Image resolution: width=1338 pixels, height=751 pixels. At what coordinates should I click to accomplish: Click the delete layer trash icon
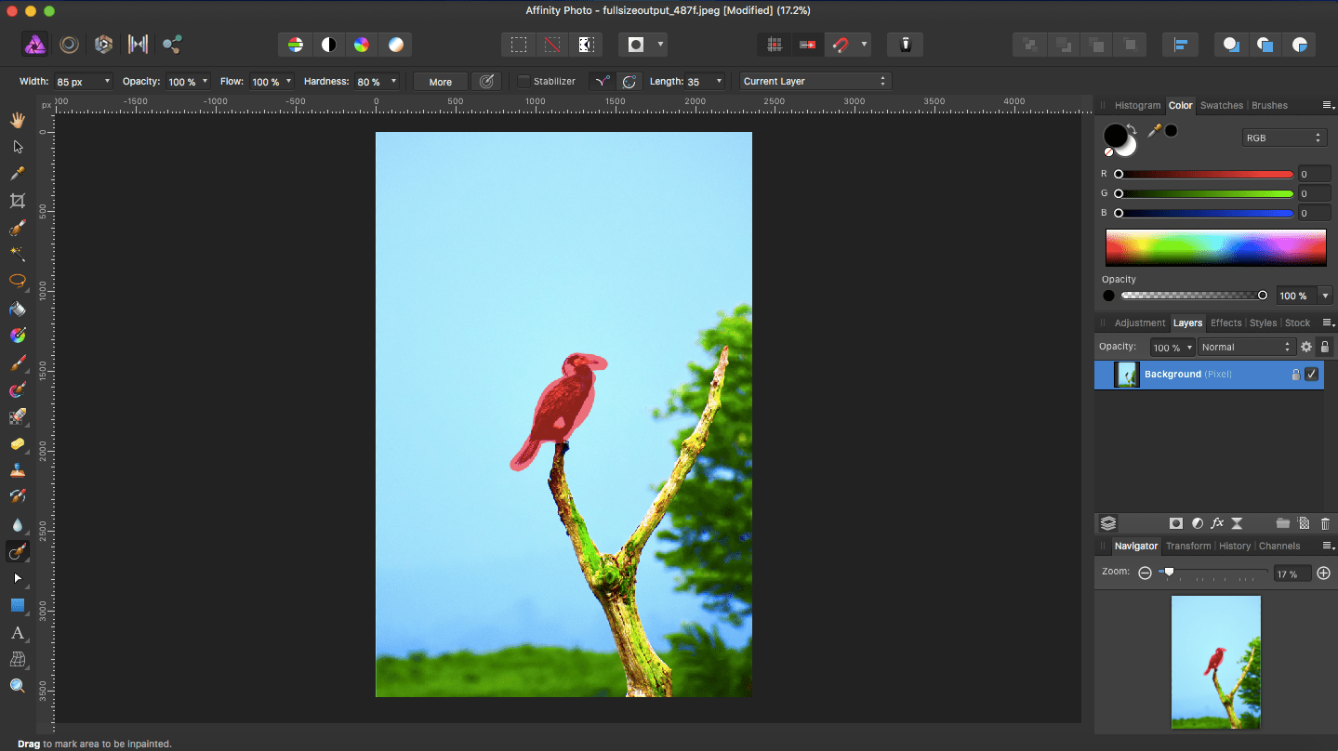click(1325, 524)
